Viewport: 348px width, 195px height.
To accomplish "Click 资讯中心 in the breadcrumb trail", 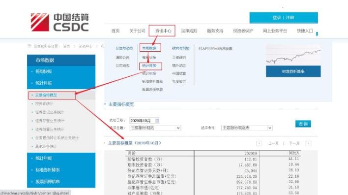I will (x=86, y=46).
